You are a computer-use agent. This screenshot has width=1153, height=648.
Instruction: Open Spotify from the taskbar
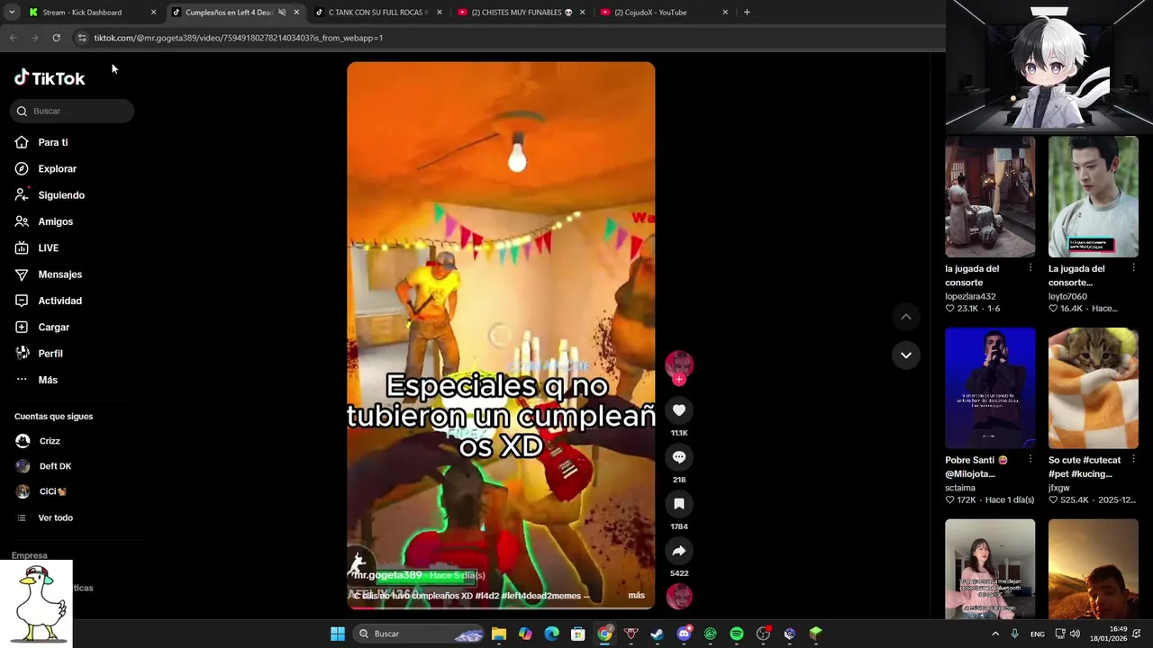click(737, 634)
